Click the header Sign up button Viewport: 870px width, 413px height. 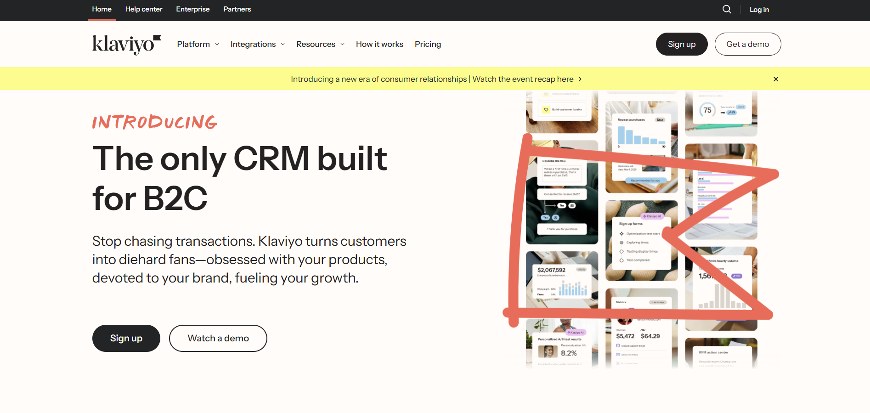click(682, 44)
